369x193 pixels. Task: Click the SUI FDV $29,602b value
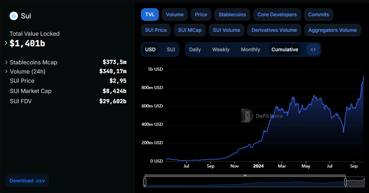(x=113, y=101)
